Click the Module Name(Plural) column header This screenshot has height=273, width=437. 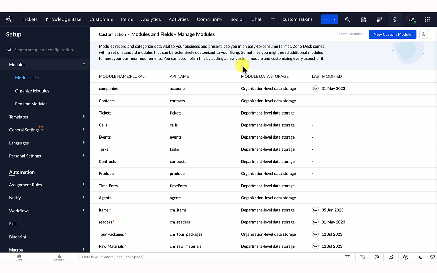pyautogui.click(x=122, y=76)
